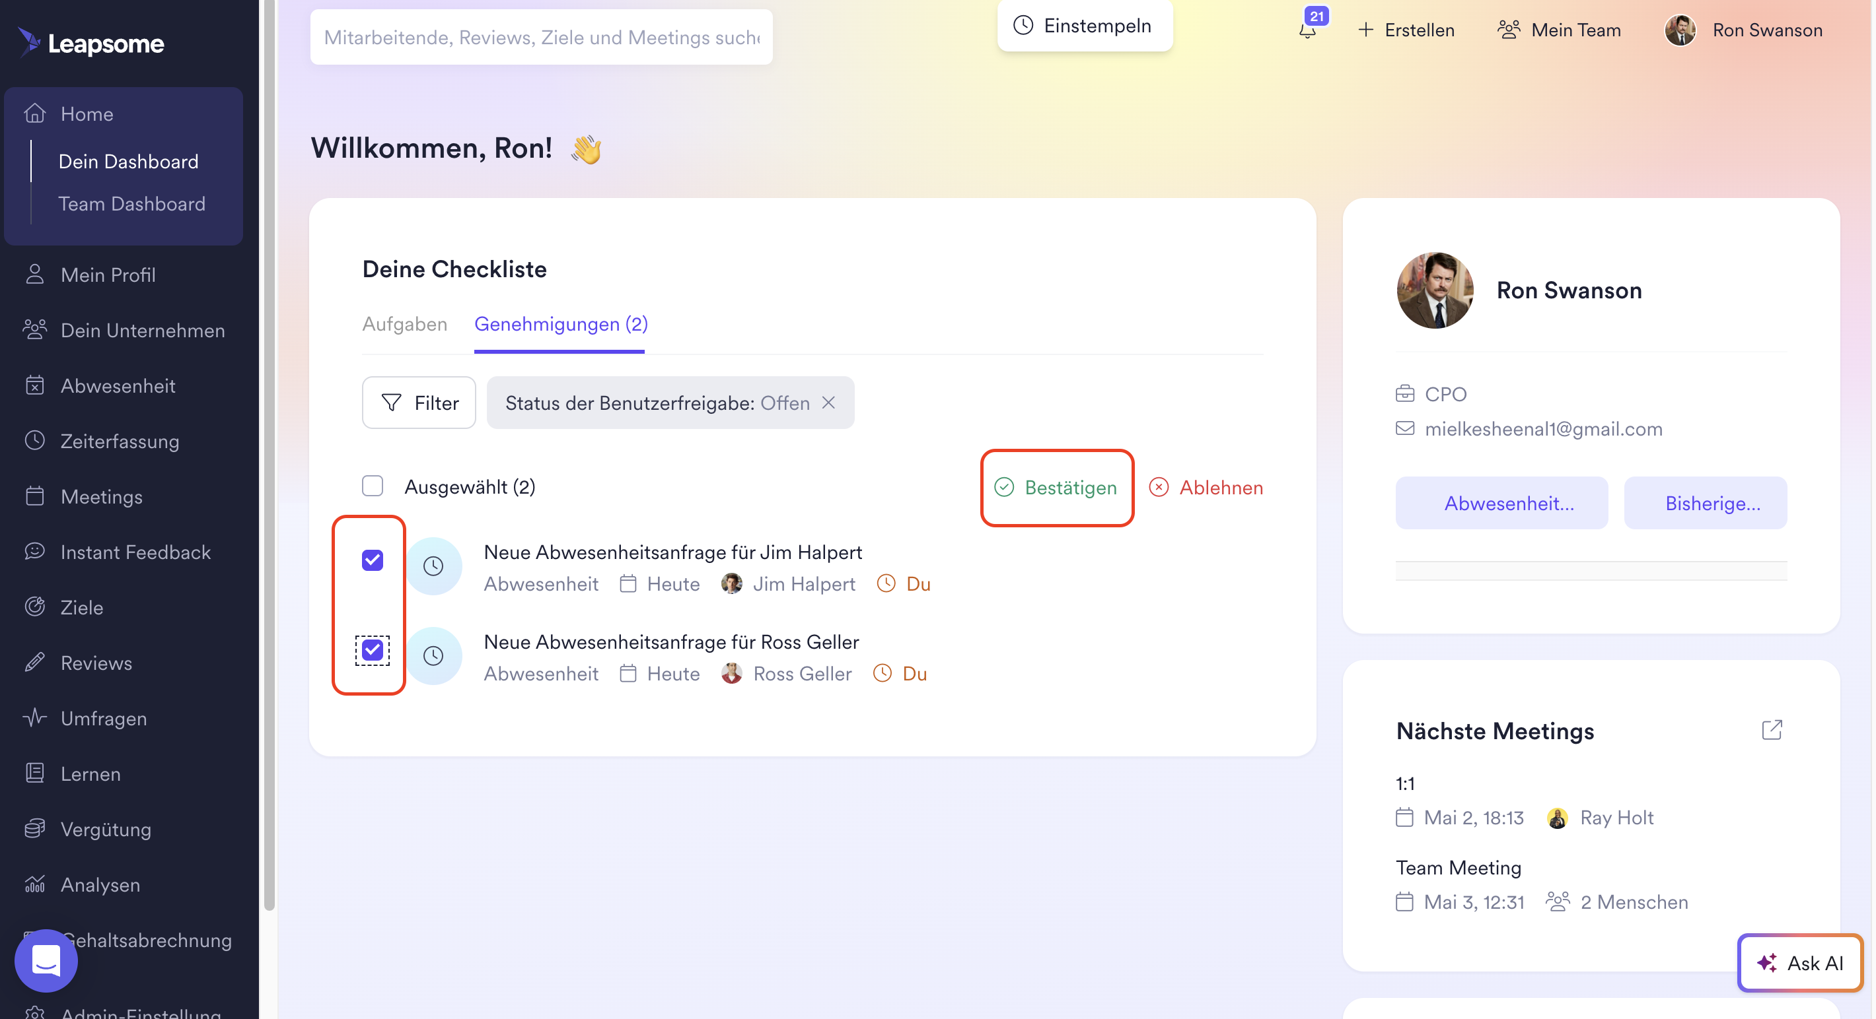Click the clock icon of Ross Geller request

[433, 656]
